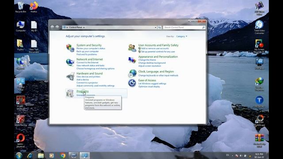
Task: Click Change desktop background link
Action: 152,63
